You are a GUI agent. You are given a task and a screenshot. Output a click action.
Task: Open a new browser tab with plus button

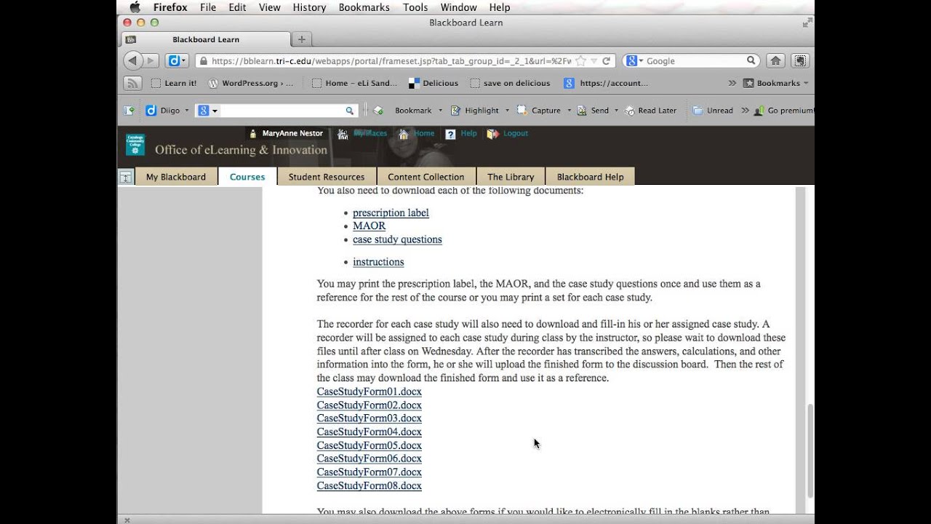click(301, 39)
